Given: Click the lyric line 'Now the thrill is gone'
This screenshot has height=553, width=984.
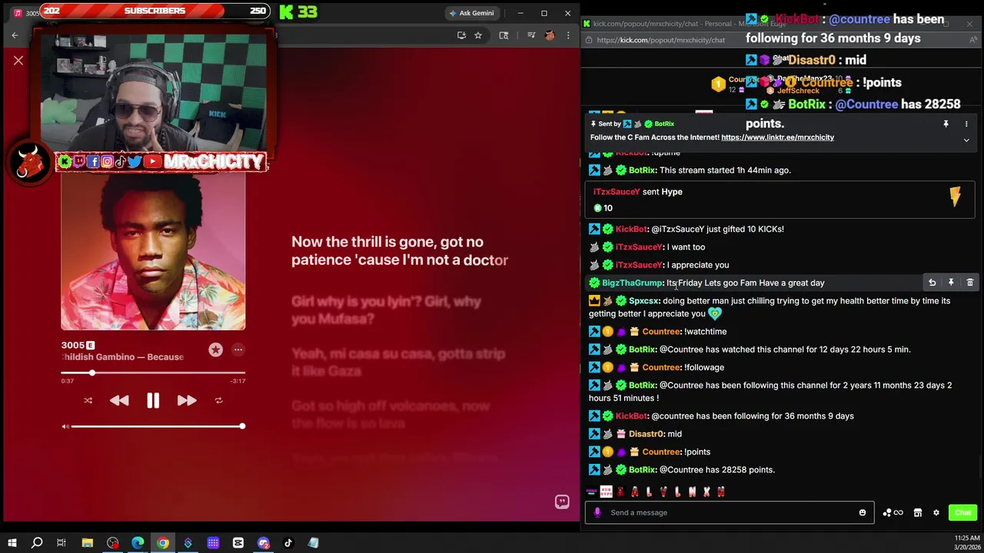Looking at the screenshot, I should tap(400, 251).
